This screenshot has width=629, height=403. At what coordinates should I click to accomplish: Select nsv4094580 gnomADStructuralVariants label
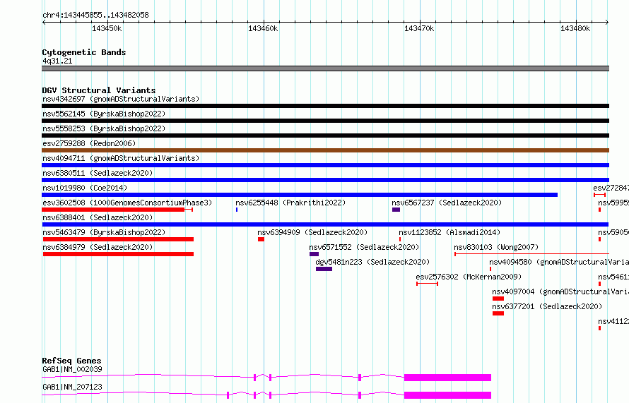click(559, 262)
